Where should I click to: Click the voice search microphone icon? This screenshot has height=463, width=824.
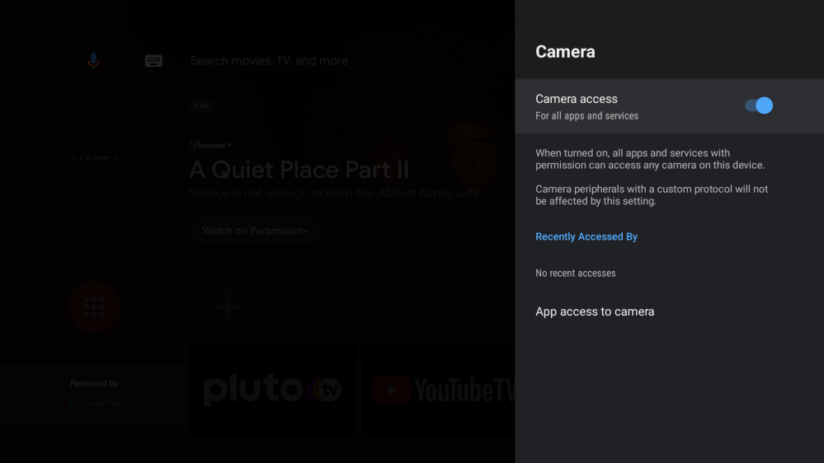click(93, 61)
